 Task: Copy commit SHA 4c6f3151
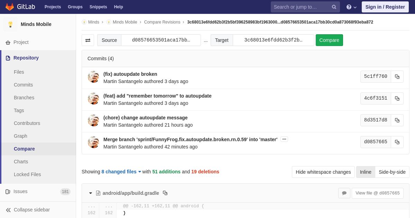[x=397, y=98]
